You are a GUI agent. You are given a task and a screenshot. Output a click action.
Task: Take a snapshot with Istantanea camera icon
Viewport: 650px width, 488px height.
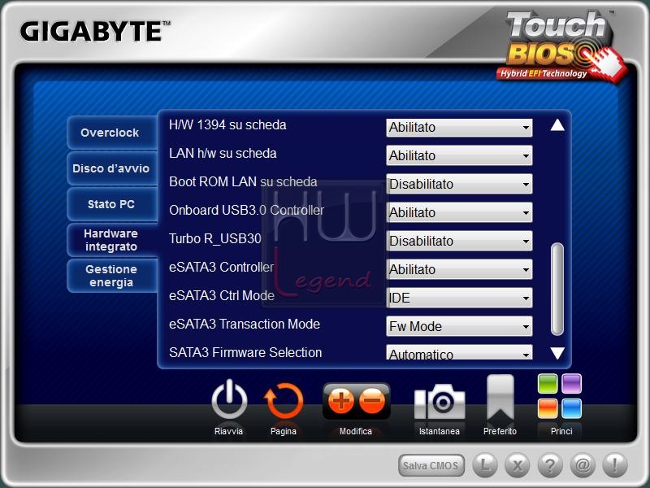(440, 402)
